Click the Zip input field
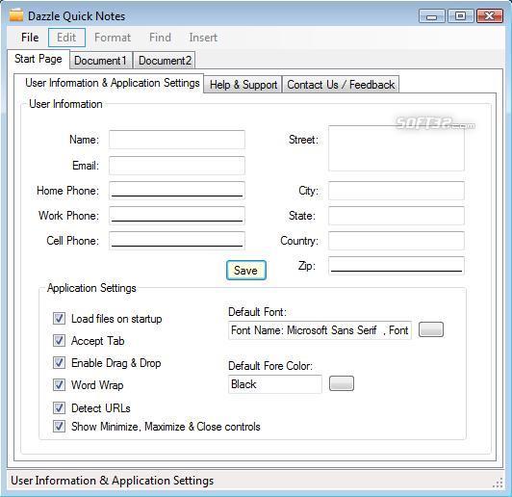The height and width of the screenshot is (497, 512). click(397, 266)
